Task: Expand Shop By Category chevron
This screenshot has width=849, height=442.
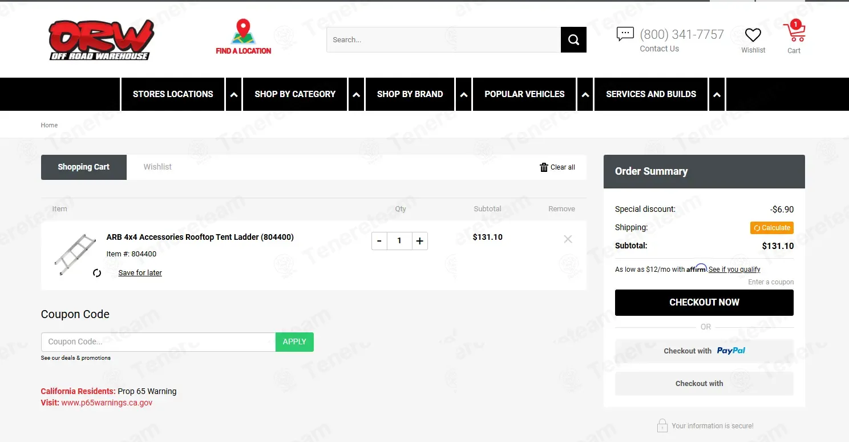Action: [x=357, y=94]
